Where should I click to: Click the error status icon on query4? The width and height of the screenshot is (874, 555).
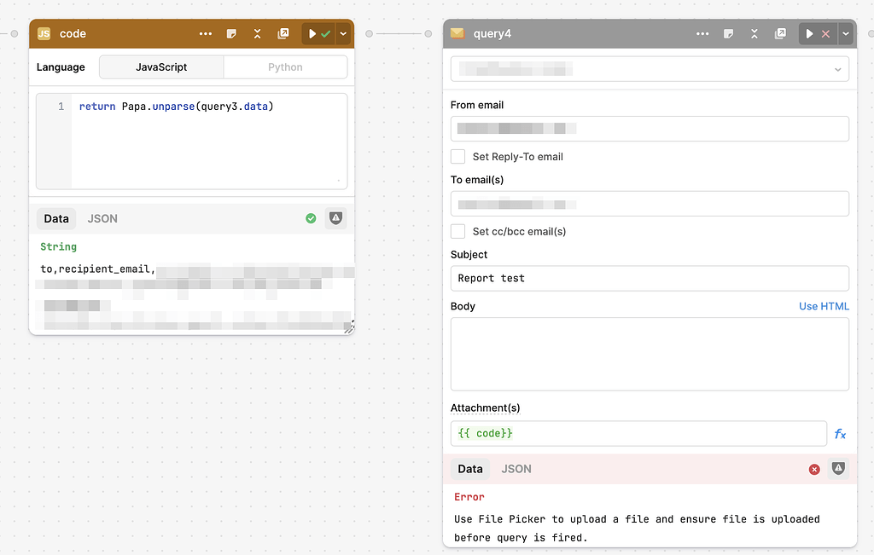click(814, 469)
